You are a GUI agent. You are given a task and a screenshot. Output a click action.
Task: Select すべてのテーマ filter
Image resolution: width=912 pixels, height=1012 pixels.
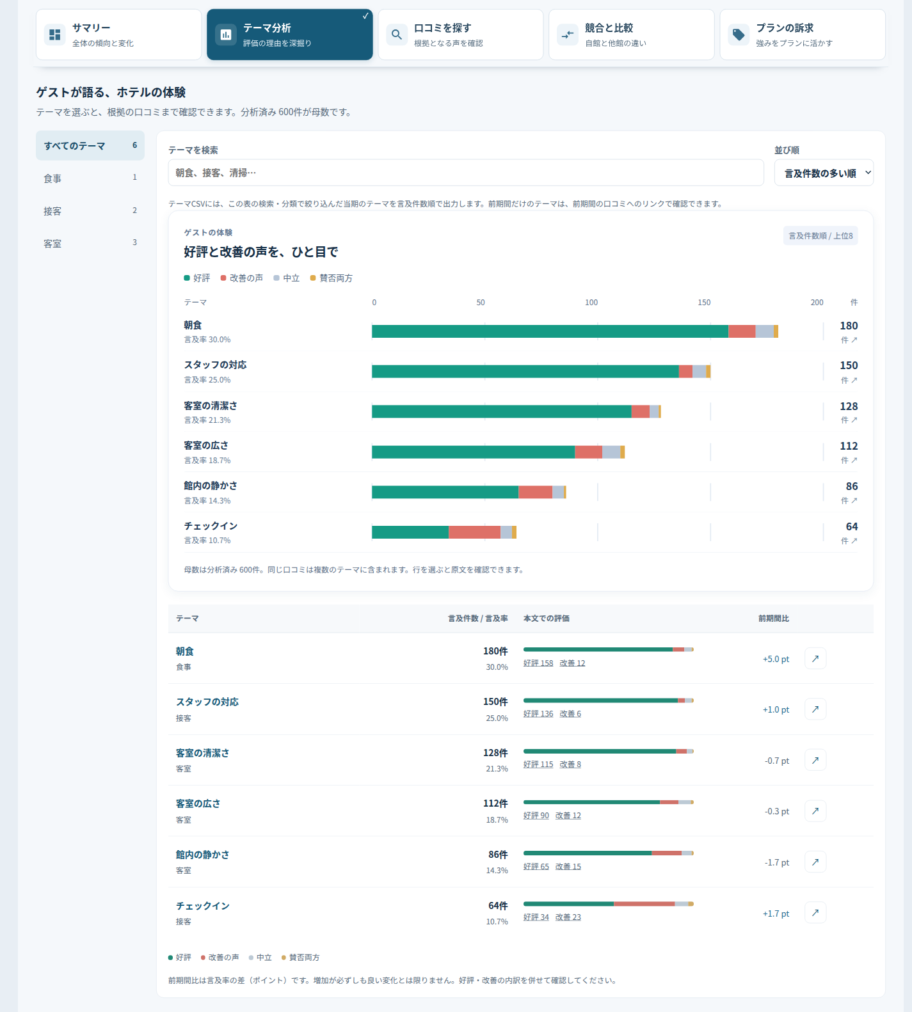coord(90,146)
